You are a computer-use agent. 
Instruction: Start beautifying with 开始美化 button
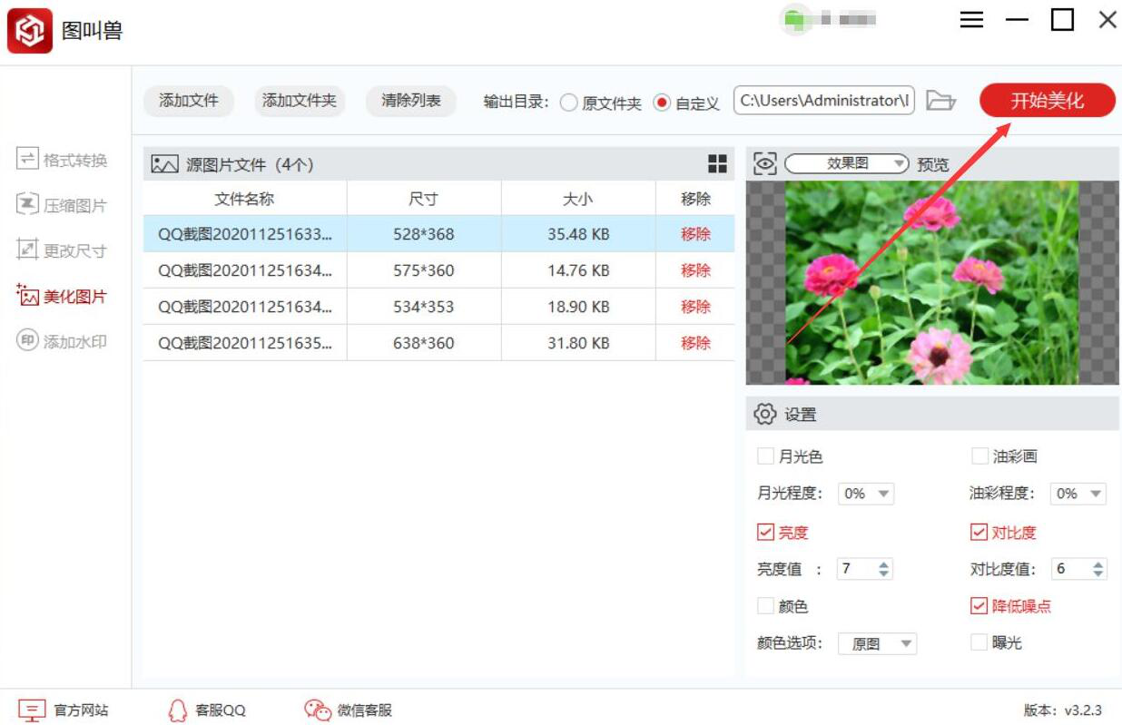[x=1048, y=101]
